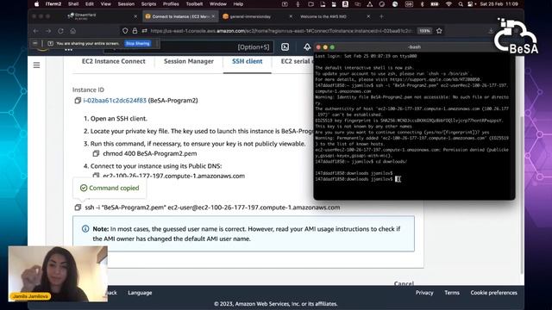The image size is (552, 310).
Task: Close the StreamYard browser tab
Action: coord(135,16)
